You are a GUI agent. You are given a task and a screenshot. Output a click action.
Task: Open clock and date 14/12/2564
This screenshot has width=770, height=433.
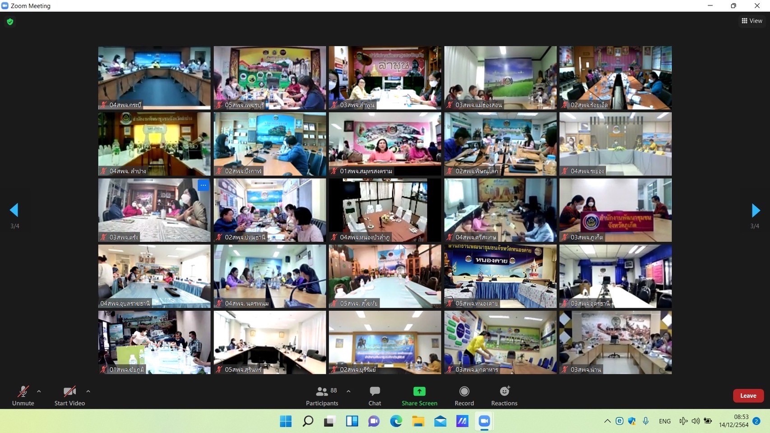point(734,421)
